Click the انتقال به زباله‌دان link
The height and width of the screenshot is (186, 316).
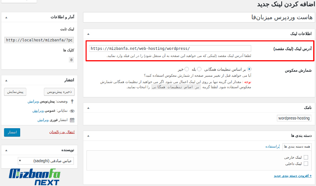62,132
